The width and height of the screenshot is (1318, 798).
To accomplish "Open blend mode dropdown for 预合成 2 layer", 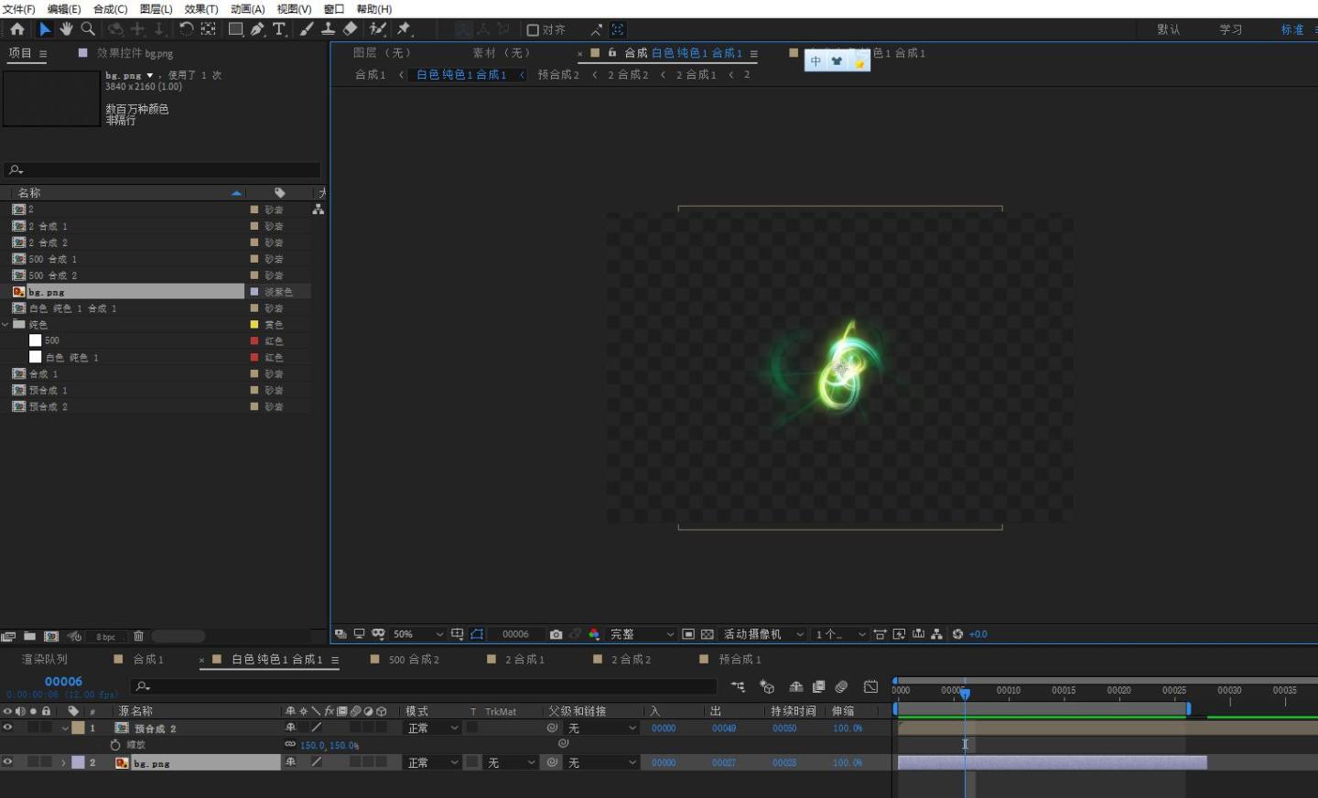I will coord(433,728).
